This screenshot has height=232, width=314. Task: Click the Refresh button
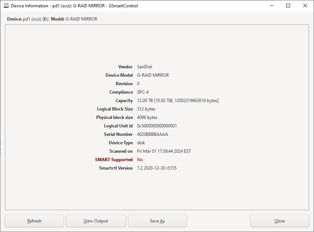click(34, 221)
